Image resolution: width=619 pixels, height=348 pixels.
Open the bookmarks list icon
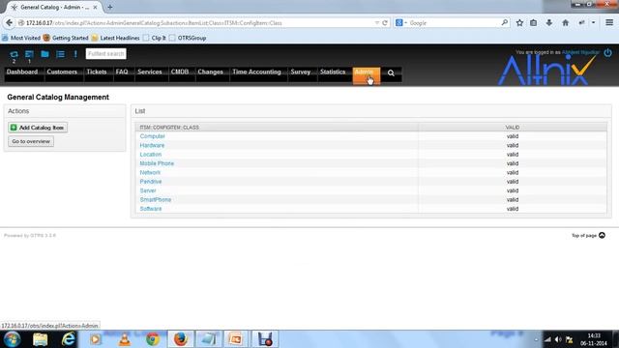(x=533, y=23)
